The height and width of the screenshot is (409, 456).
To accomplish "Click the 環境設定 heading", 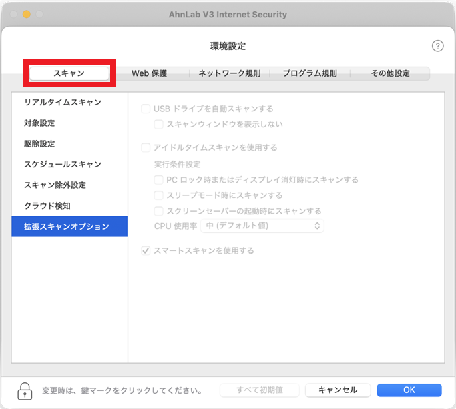I will pyautogui.click(x=228, y=46).
